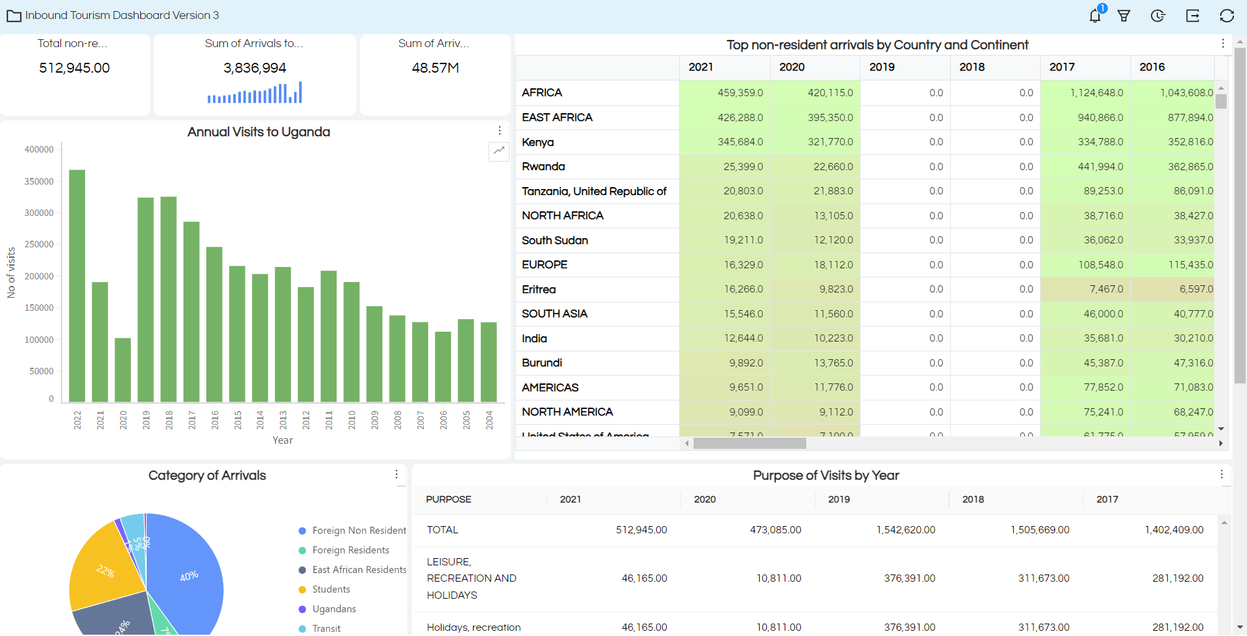Select the AMERICAS row label
Image resolution: width=1247 pixels, height=636 pixels.
coord(550,387)
